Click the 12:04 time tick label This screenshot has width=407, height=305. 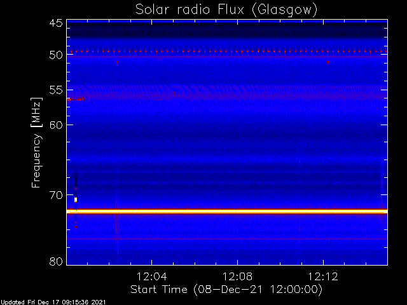click(151, 276)
